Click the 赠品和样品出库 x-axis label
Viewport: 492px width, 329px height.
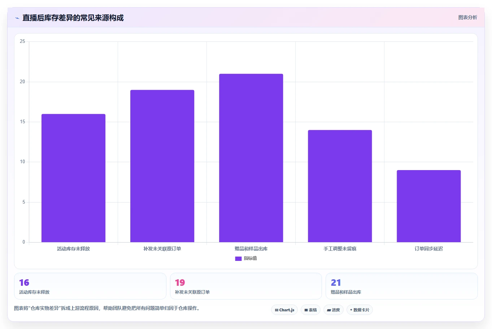click(251, 249)
